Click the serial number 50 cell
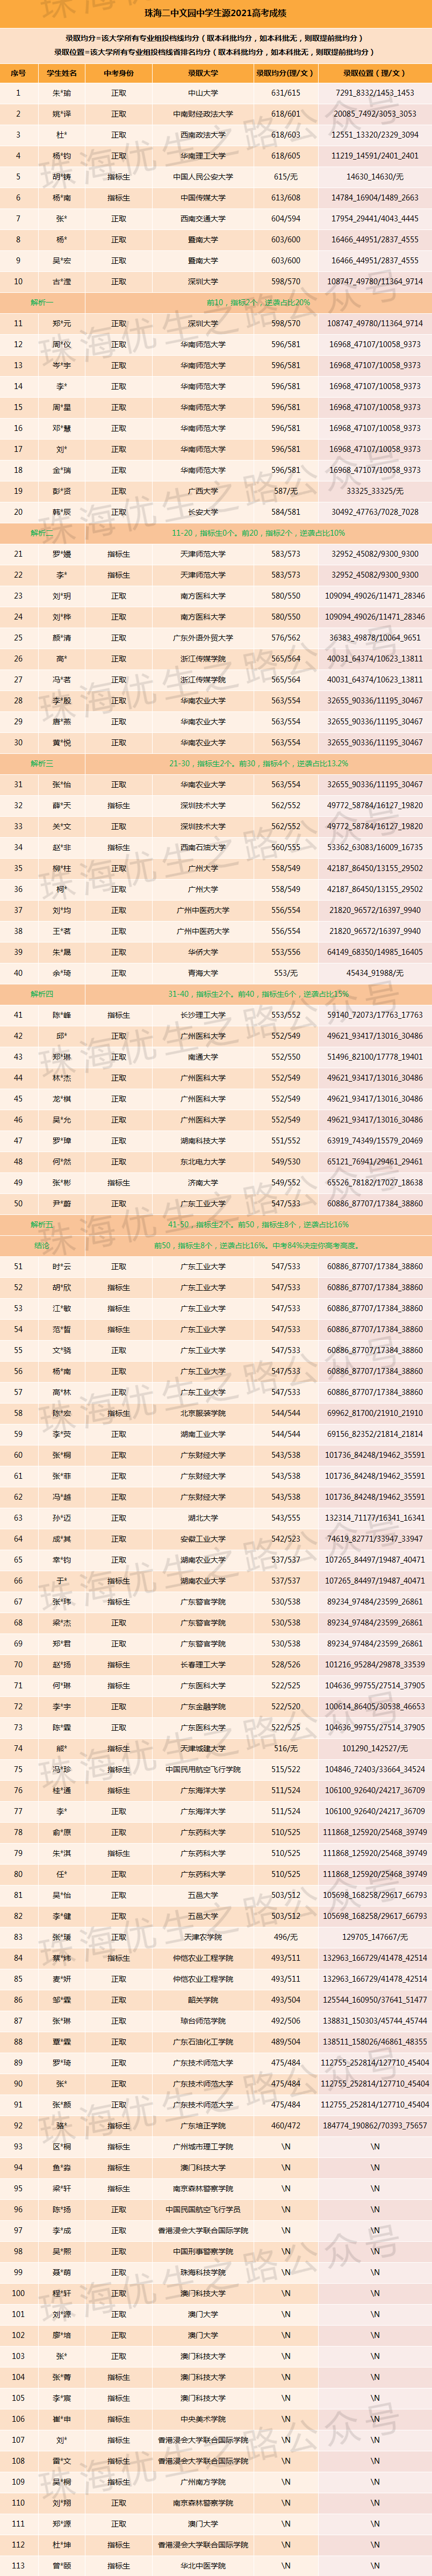Image resolution: width=432 pixels, height=2576 pixels. click(x=18, y=1204)
